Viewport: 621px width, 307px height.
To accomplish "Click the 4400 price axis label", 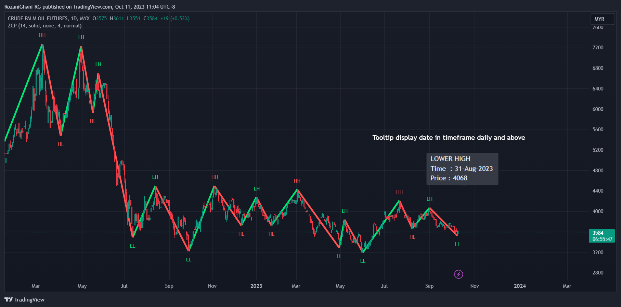I will (598, 191).
